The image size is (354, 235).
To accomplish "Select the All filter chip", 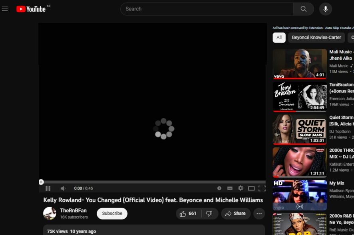I will [279, 37].
